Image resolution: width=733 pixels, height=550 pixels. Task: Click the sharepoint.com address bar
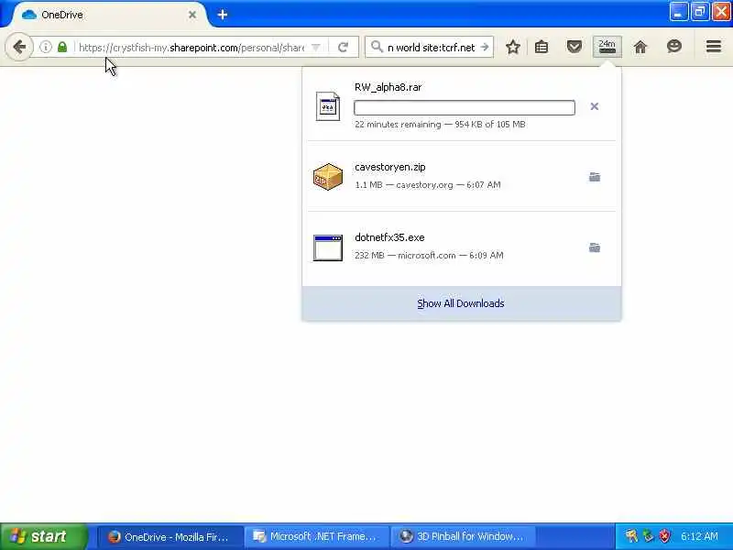[x=191, y=48]
